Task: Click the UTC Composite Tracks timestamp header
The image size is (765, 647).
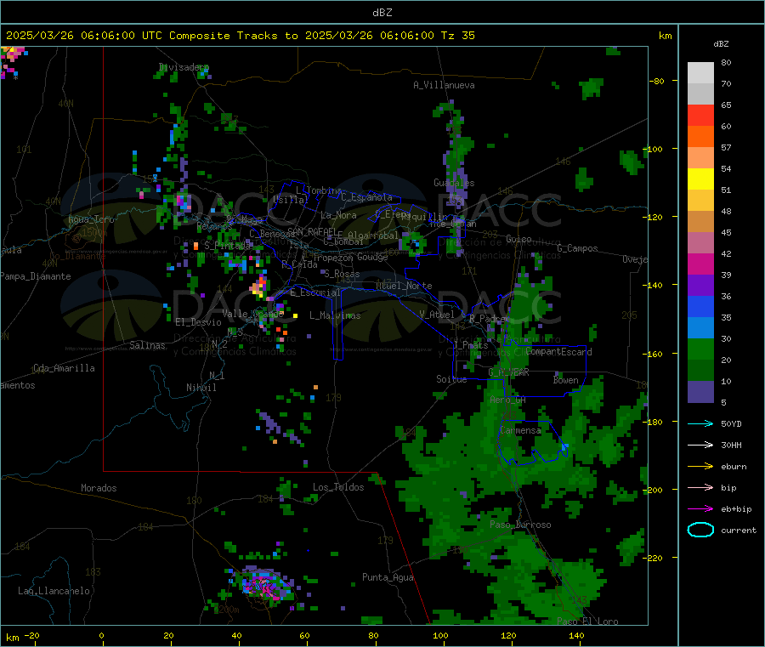Action: [241, 36]
